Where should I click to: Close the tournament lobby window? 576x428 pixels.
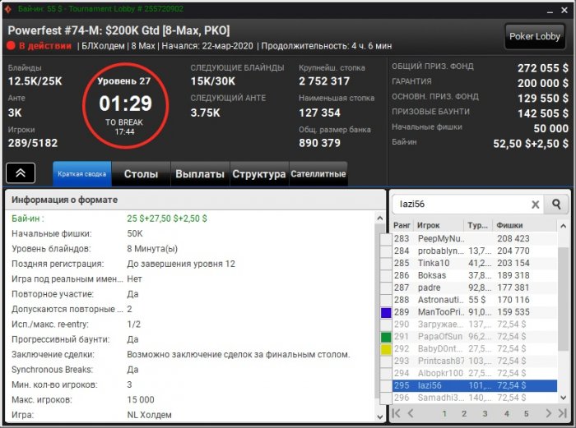[x=564, y=11]
